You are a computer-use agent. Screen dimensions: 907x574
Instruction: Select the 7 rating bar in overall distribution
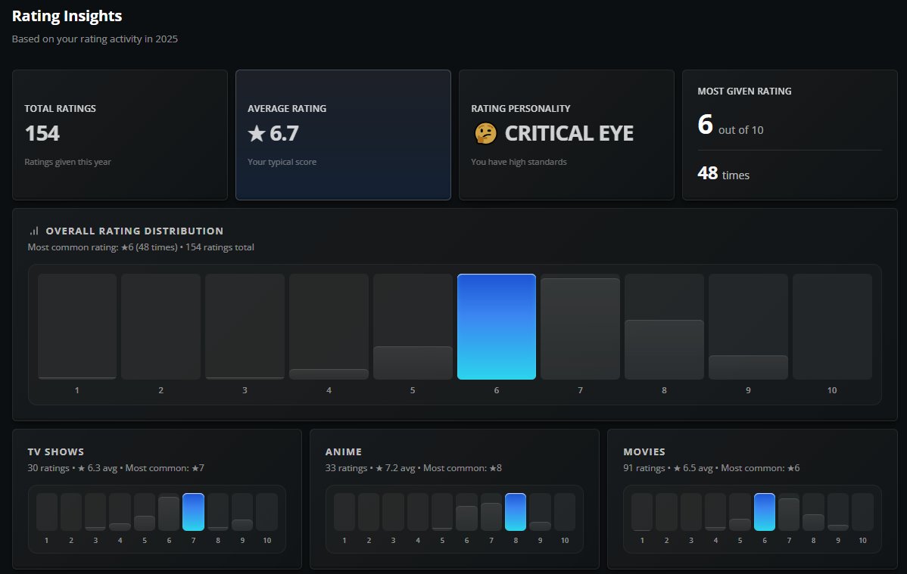(x=580, y=327)
